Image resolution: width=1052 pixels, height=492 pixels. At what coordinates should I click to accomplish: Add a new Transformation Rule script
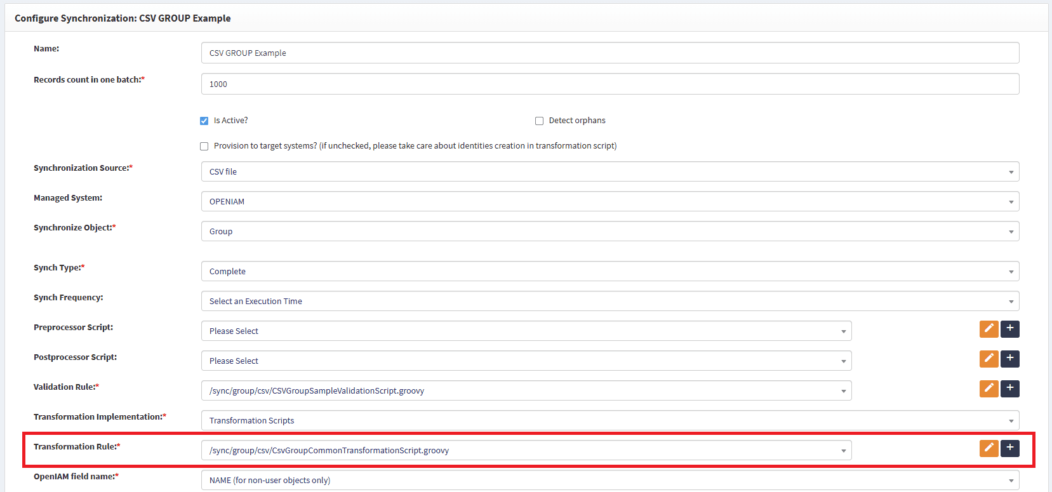tap(1009, 448)
